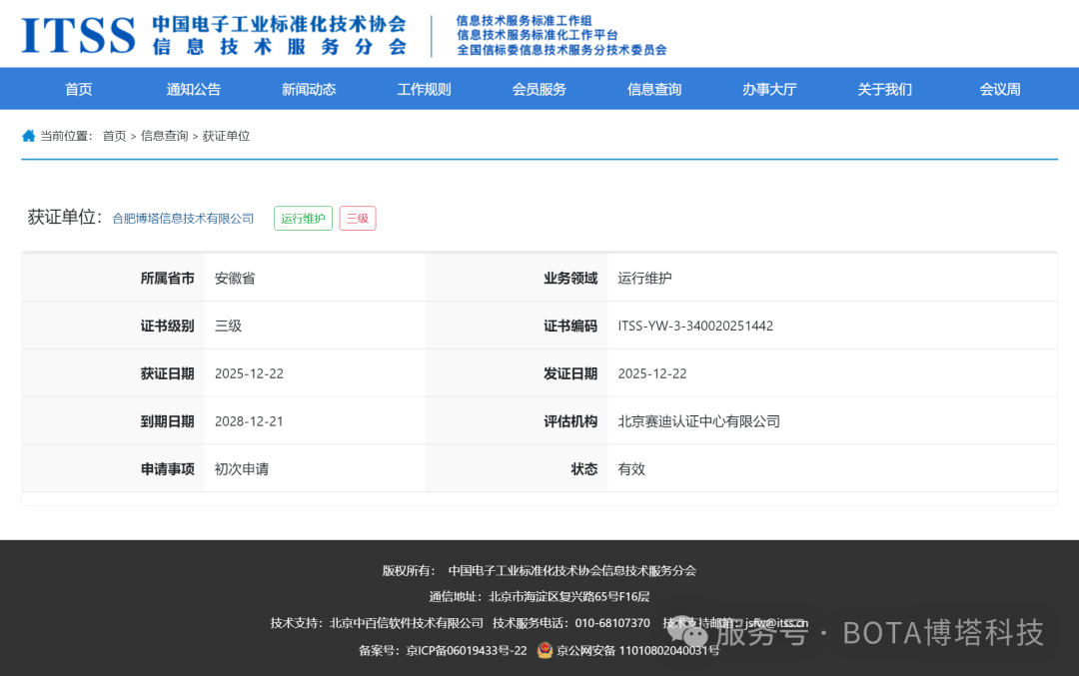The image size is (1079, 676).
Task: Click 北京中百信软件技术有限公司 in the footer
Action: click(x=407, y=623)
